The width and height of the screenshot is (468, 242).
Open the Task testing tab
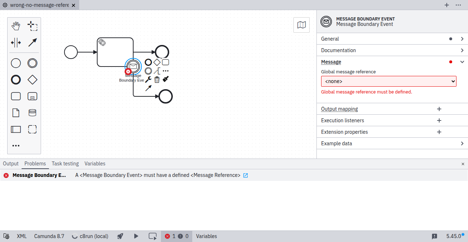(65, 164)
